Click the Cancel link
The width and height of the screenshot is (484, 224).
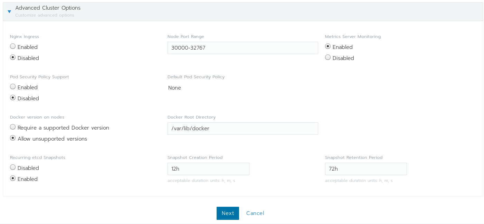tap(255, 213)
